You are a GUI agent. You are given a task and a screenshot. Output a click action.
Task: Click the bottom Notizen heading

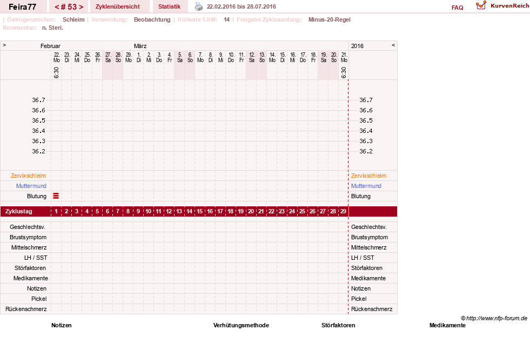point(62,325)
